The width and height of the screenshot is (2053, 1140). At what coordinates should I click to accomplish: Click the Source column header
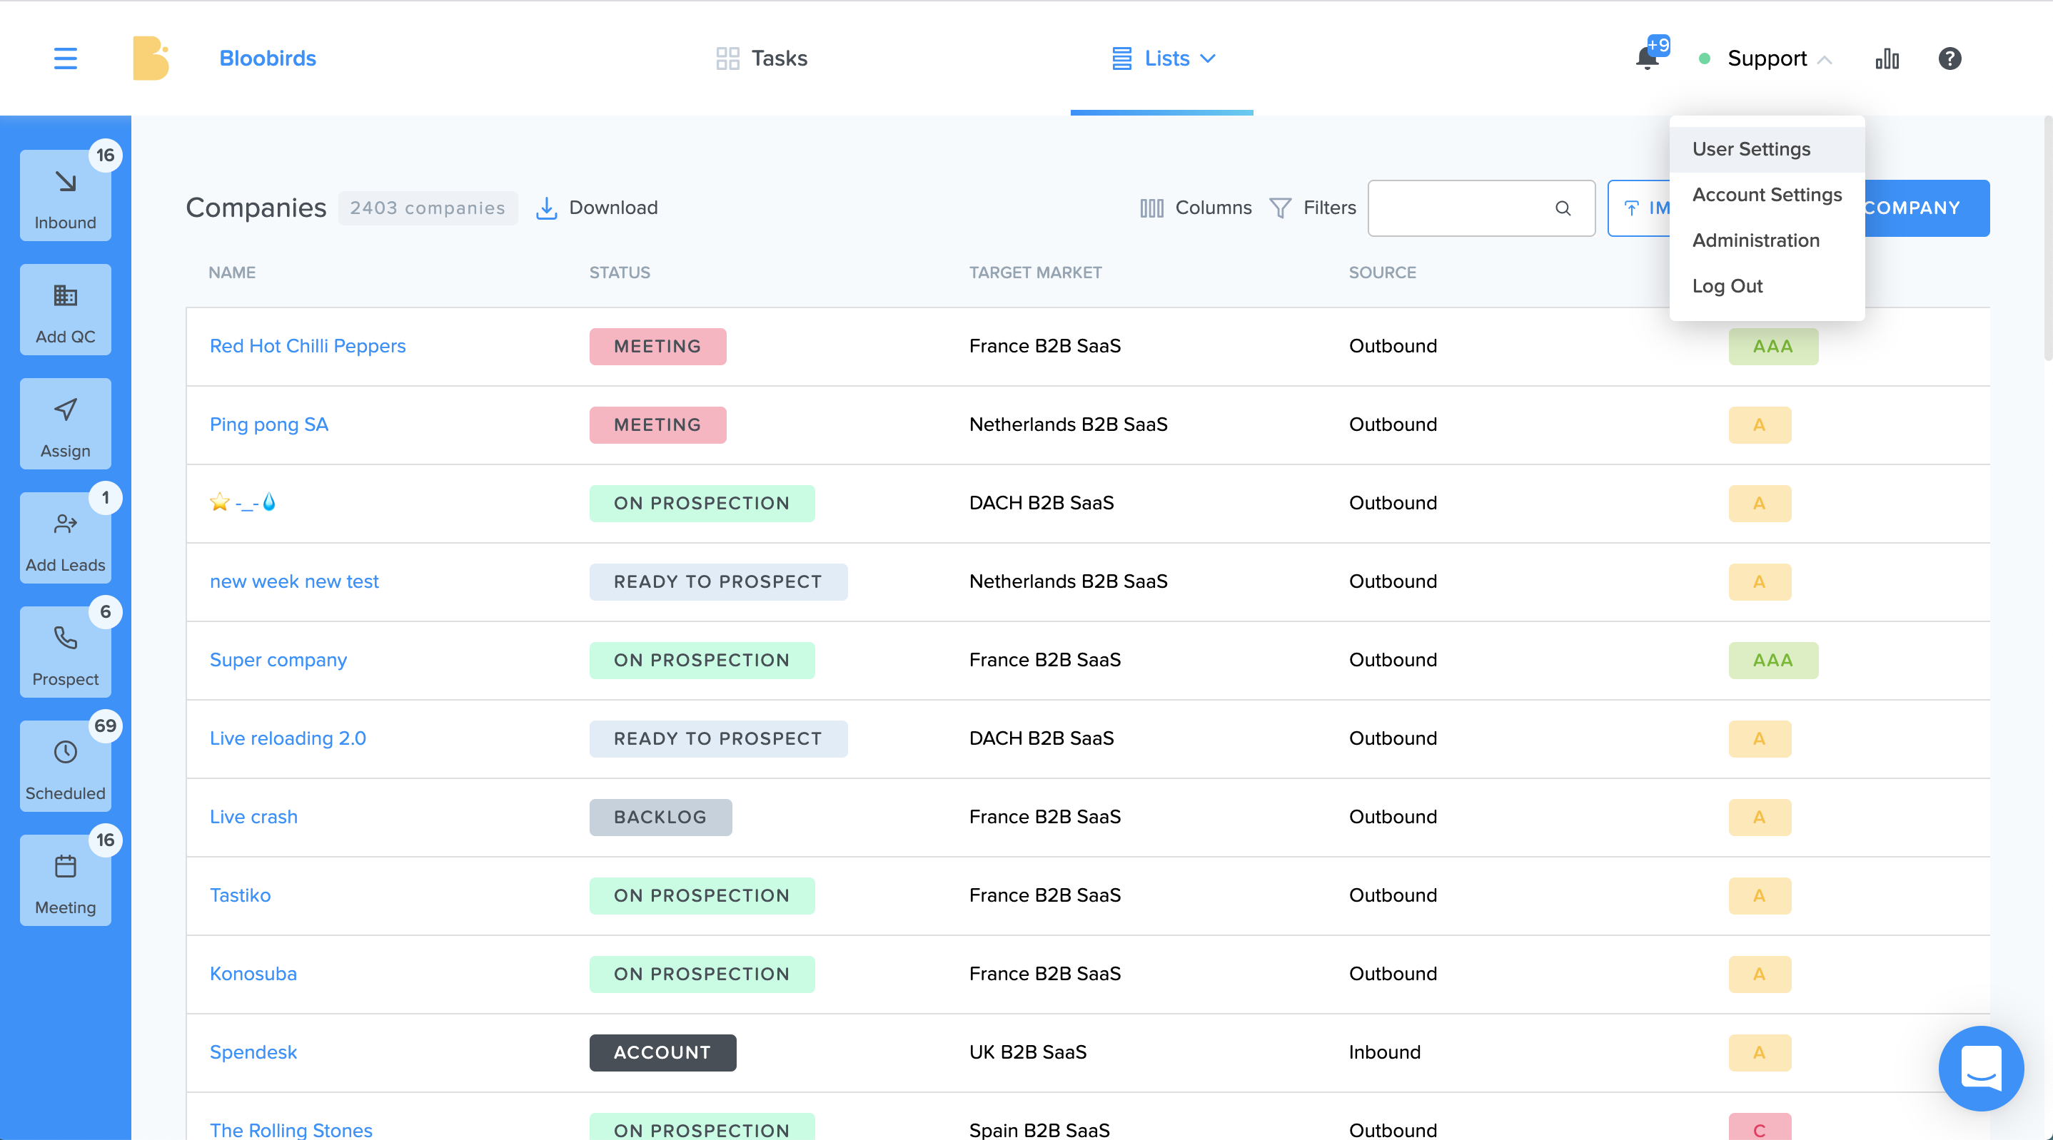1382,273
